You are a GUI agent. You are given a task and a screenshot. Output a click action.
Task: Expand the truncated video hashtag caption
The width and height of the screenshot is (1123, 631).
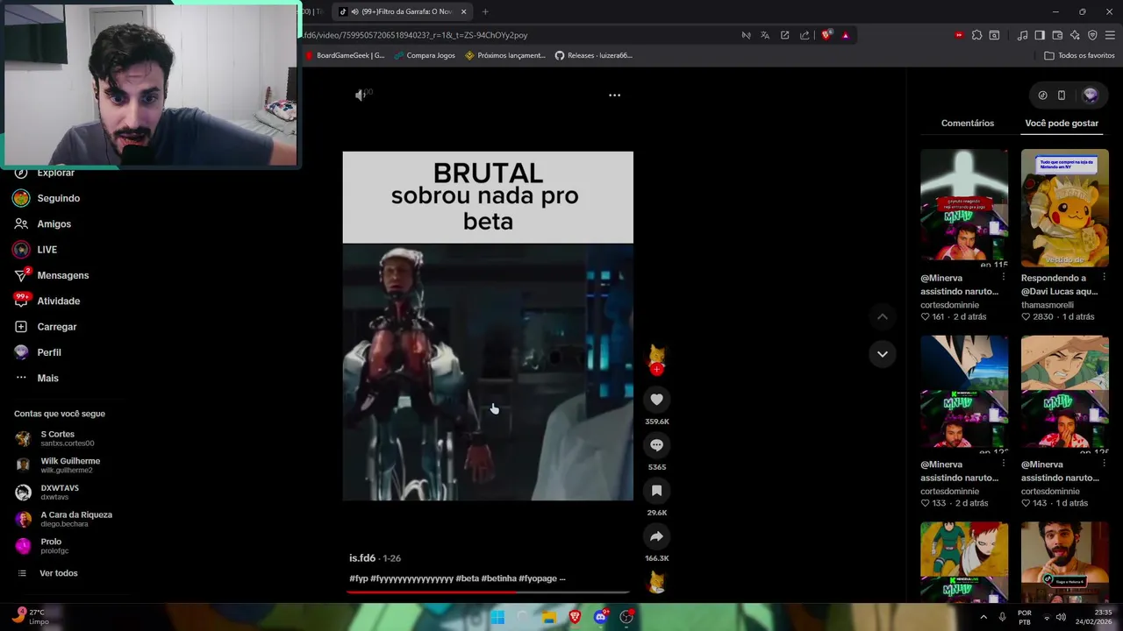click(561, 578)
